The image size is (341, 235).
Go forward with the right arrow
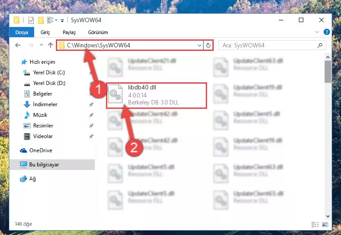[31, 45]
